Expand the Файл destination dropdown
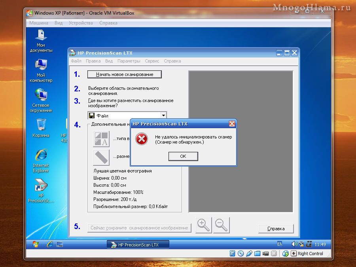Image resolution: width=356 pixels, height=267 pixels. point(163,116)
